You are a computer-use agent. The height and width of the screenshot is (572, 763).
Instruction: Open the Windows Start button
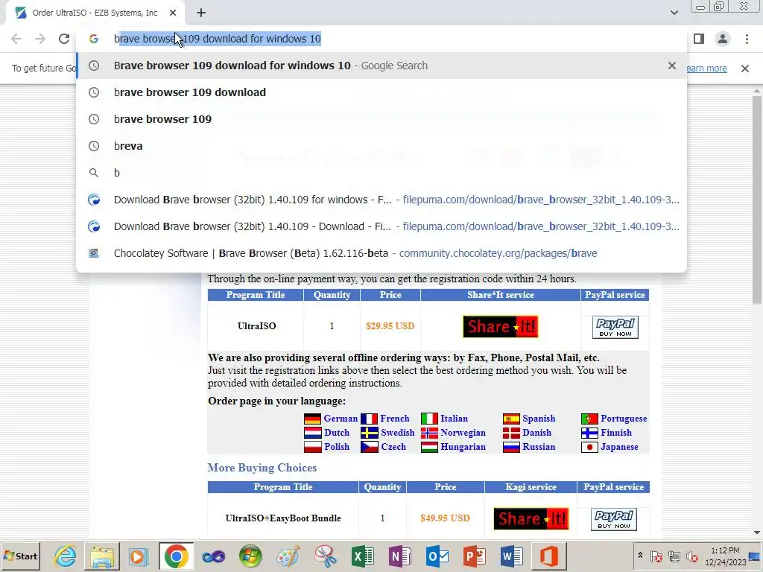point(20,556)
